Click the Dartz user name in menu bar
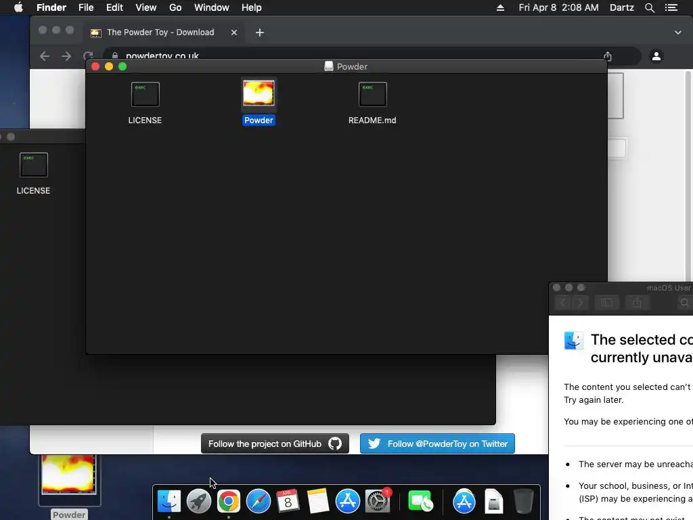The width and height of the screenshot is (693, 520). click(621, 7)
